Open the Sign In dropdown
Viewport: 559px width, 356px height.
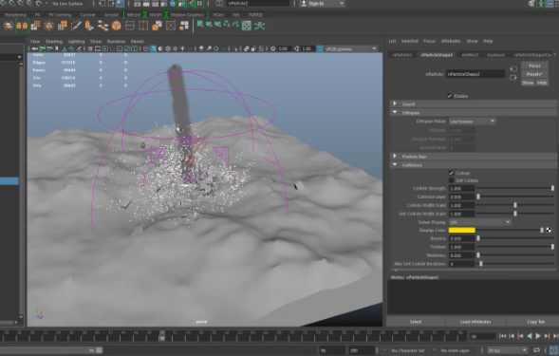323,4
